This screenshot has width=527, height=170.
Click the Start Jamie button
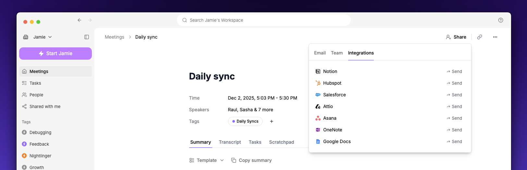click(x=55, y=54)
